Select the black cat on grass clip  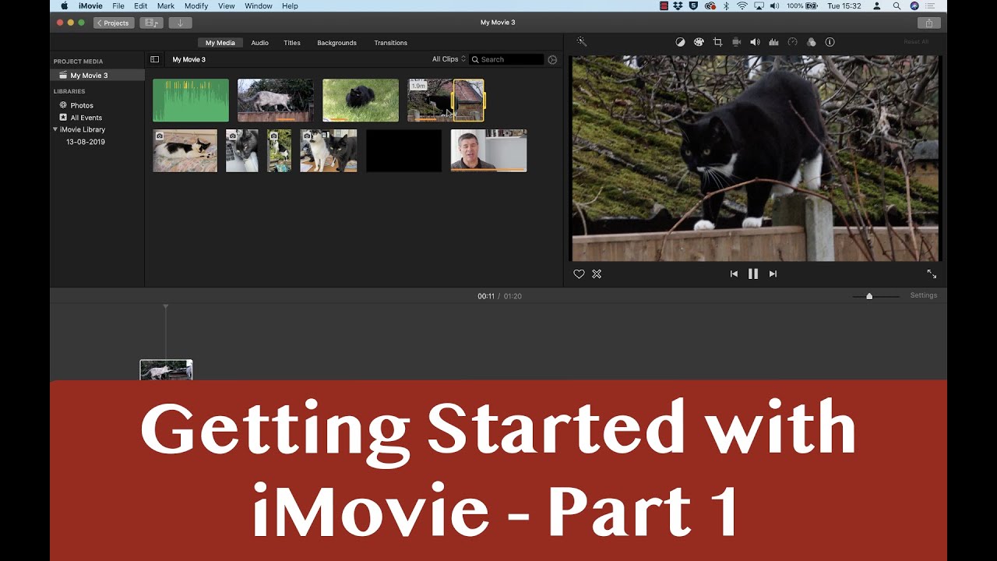coord(361,100)
